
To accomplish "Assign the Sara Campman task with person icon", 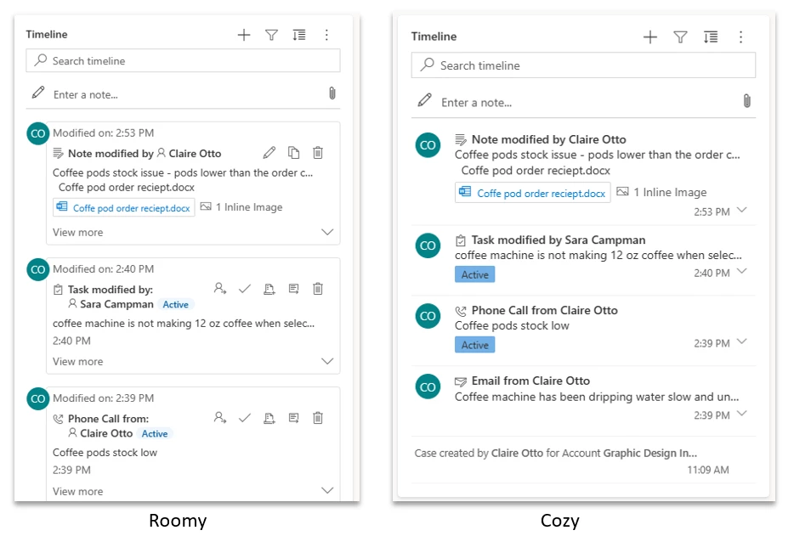I will coord(221,288).
